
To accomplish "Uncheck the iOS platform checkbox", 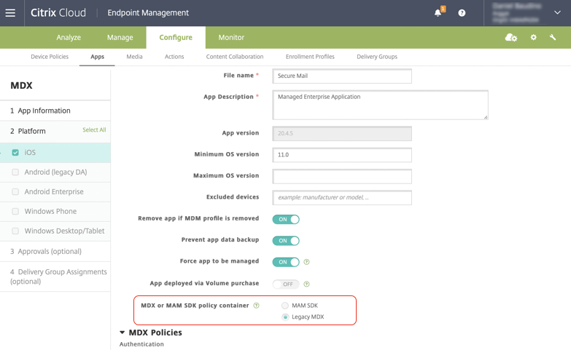I will (x=15, y=152).
